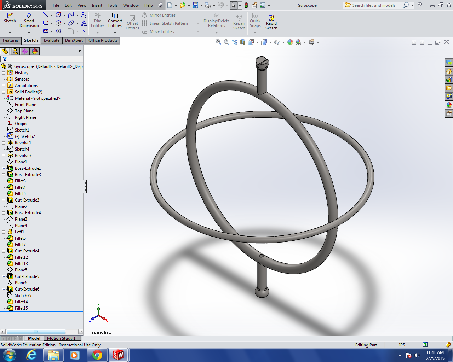The image size is (453, 362).
Task: Open the Design Library task pane tab
Action: click(449, 80)
